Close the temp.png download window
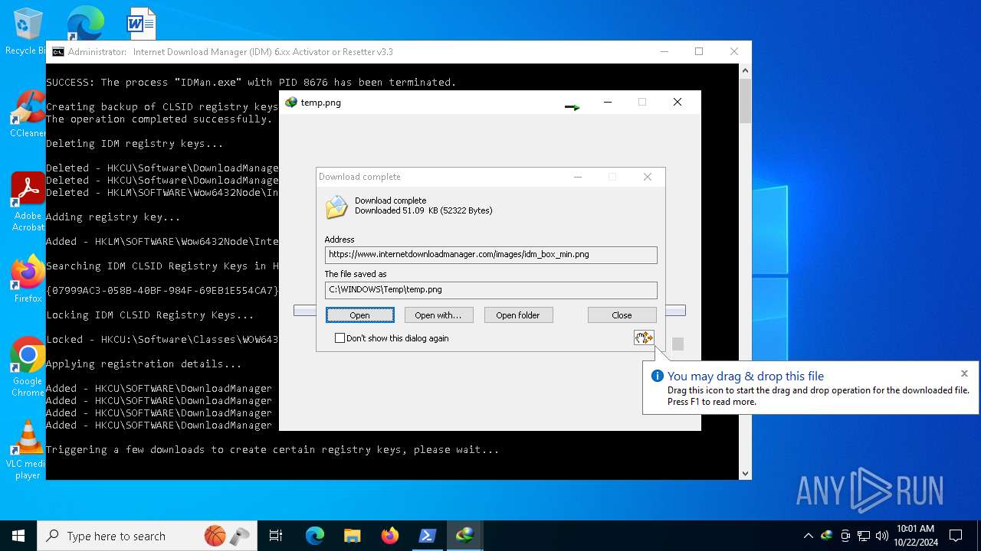 [678, 102]
